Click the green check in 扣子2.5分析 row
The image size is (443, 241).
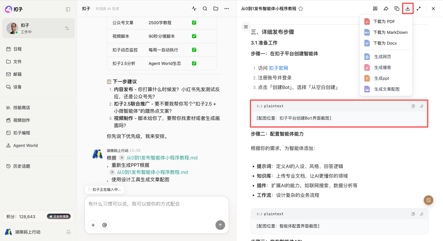click(194, 63)
